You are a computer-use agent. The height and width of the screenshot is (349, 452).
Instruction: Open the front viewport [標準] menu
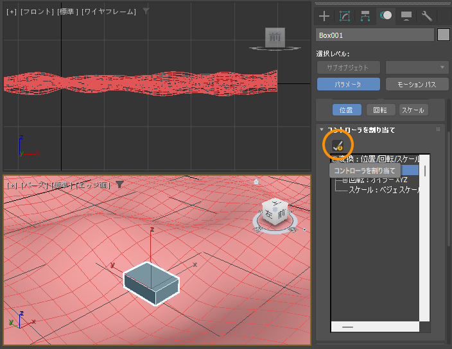tap(68, 12)
